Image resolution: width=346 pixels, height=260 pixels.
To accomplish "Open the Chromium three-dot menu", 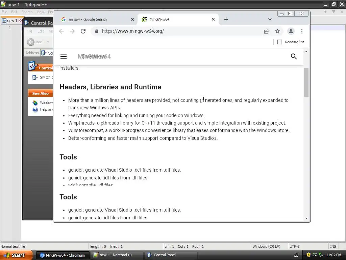I will (302, 31).
